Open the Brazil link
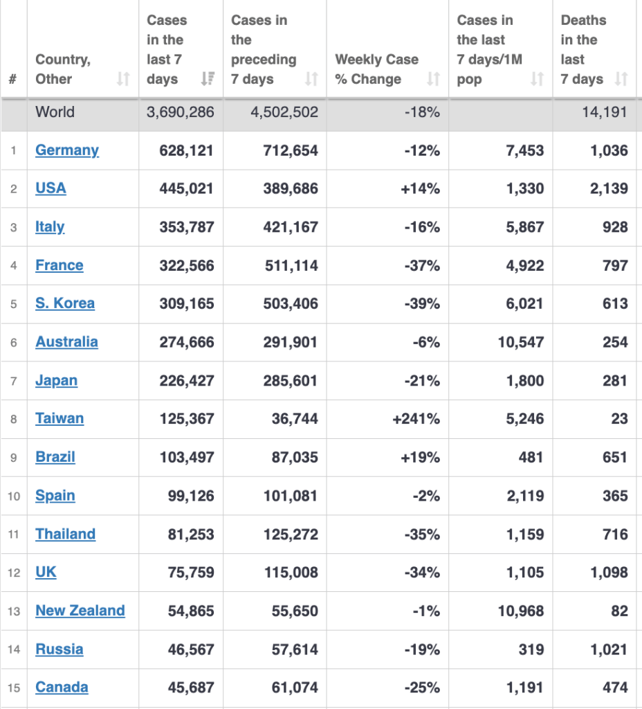Image resolution: width=642 pixels, height=709 pixels. point(55,457)
